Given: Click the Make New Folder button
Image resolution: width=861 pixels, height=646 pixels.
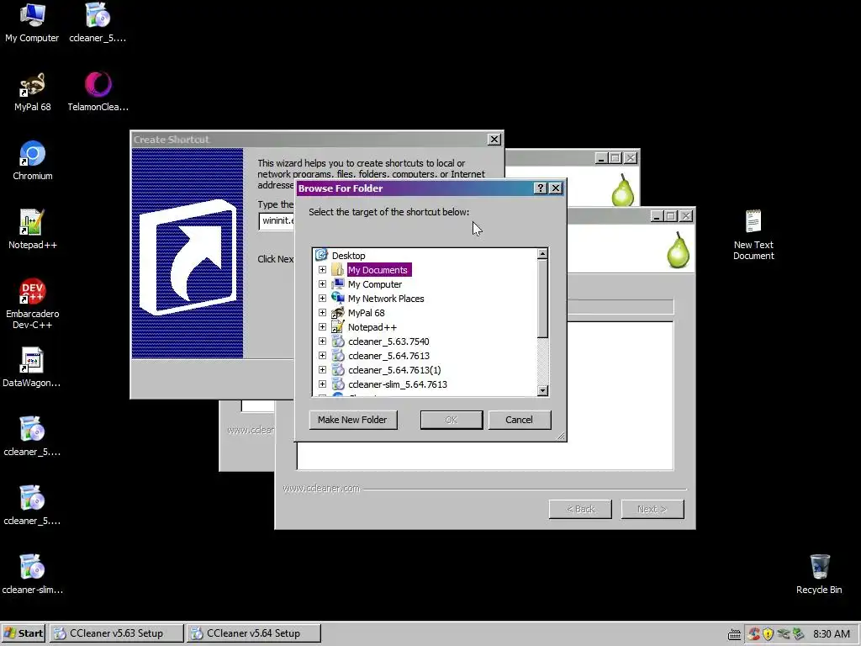Looking at the screenshot, I should click(x=352, y=420).
